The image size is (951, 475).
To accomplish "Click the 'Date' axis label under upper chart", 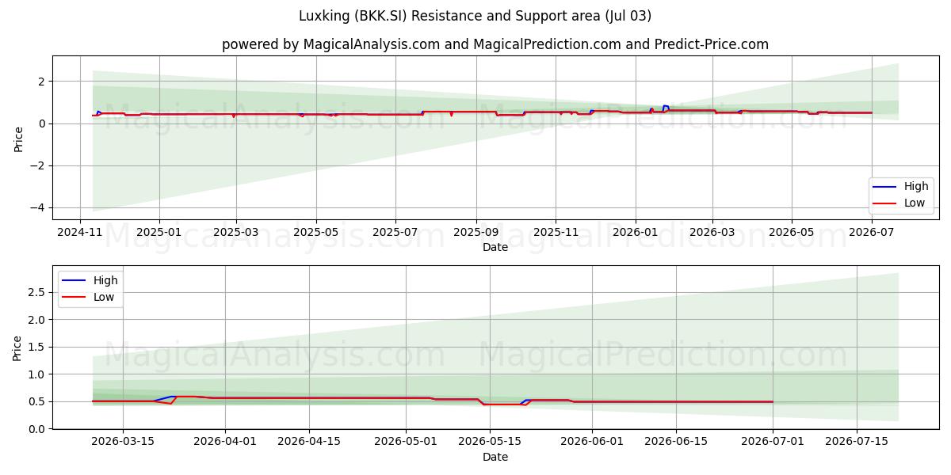I will point(495,248).
